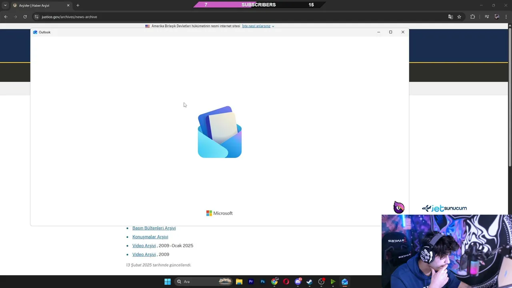The height and width of the screenshot is (288, 512).
Task: Close the 'Arşivler | Haber Arşivi' tab
Action: tap(68, 6)
